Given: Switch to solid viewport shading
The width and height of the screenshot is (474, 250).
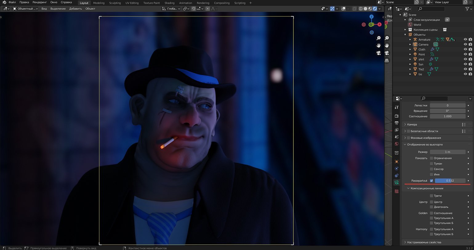Looking at the screenshot, I should [365, 9].
